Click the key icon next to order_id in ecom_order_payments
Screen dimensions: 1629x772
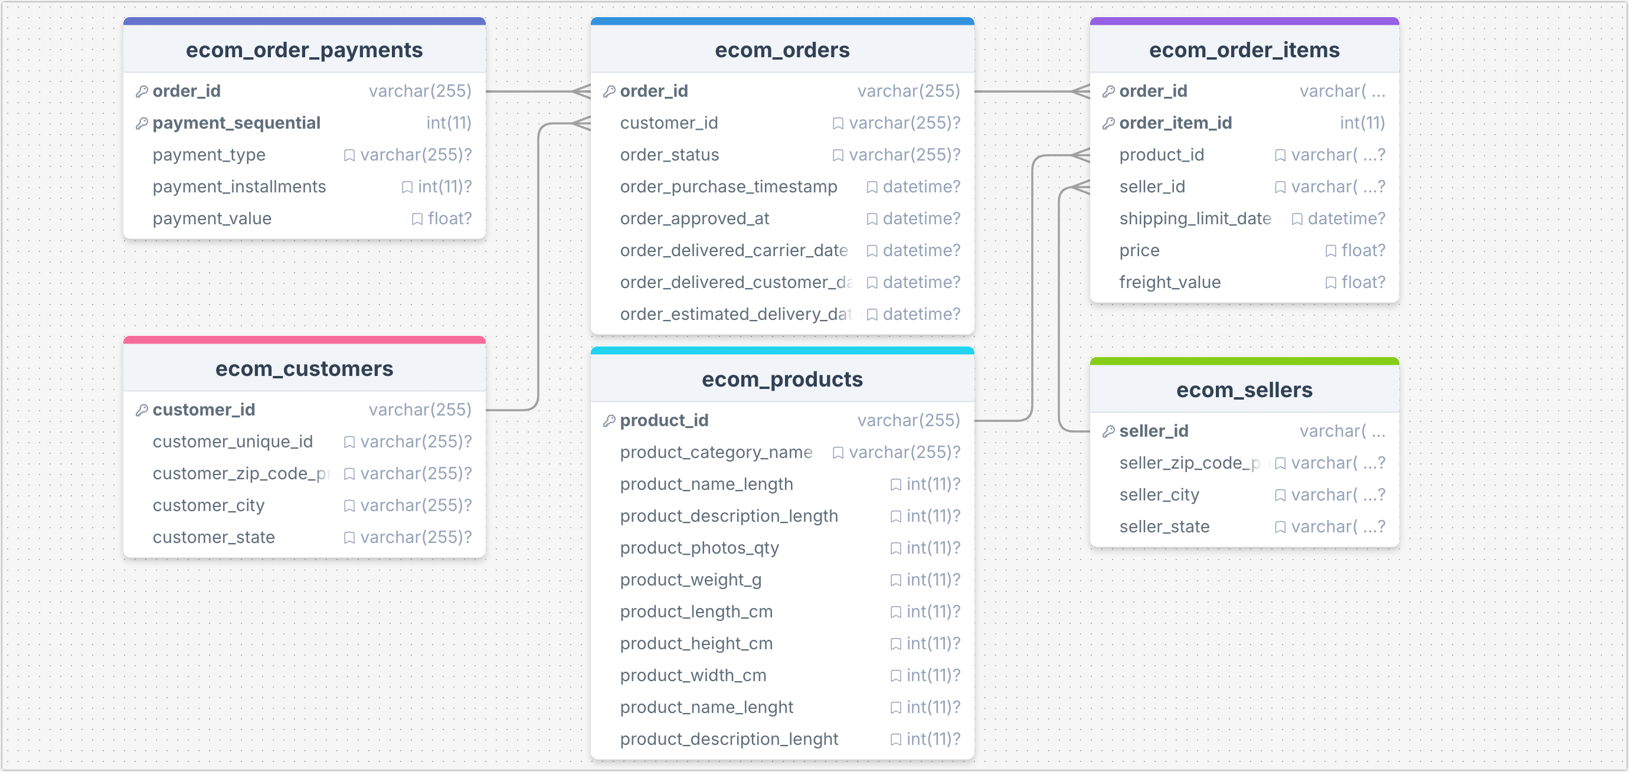pos(142,91)
